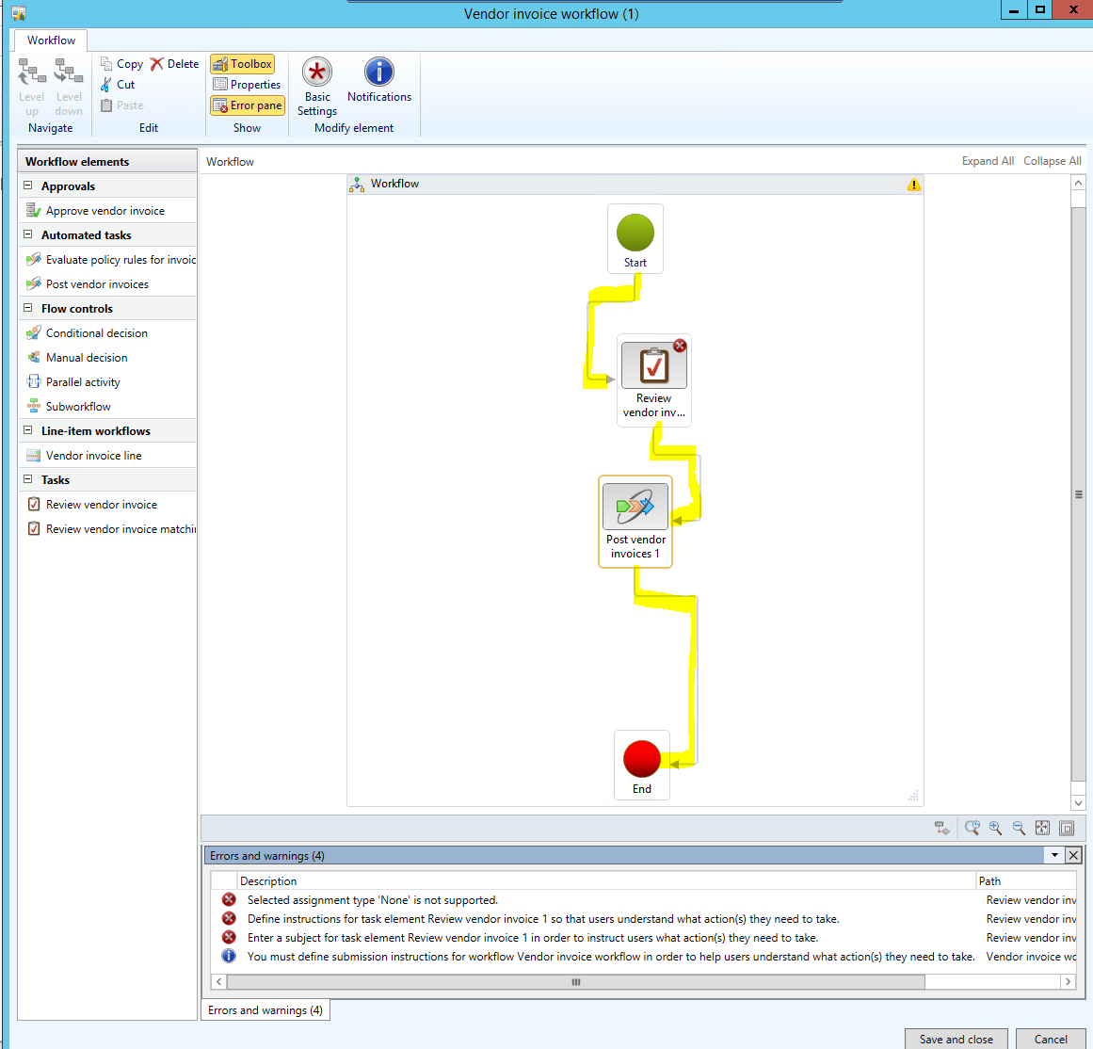Collapse the Approvals group
The width and height of the screenshot is (1093, 1049).
[28, 186]
